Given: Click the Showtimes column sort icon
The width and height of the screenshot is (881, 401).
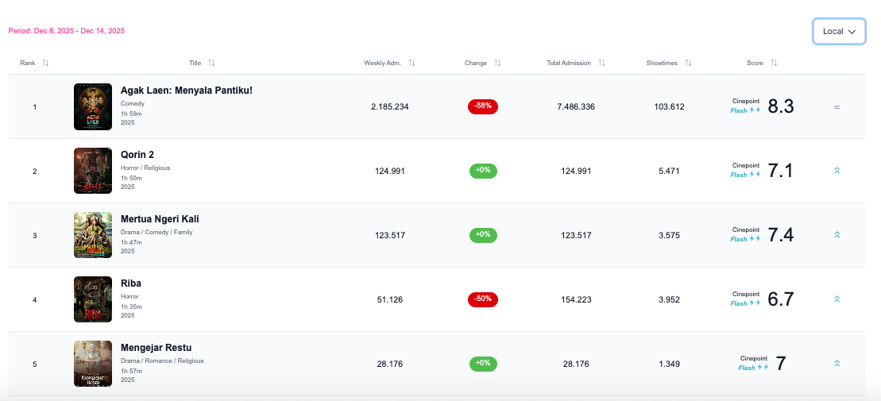Looking at the screenshot, I should (688, 63).
